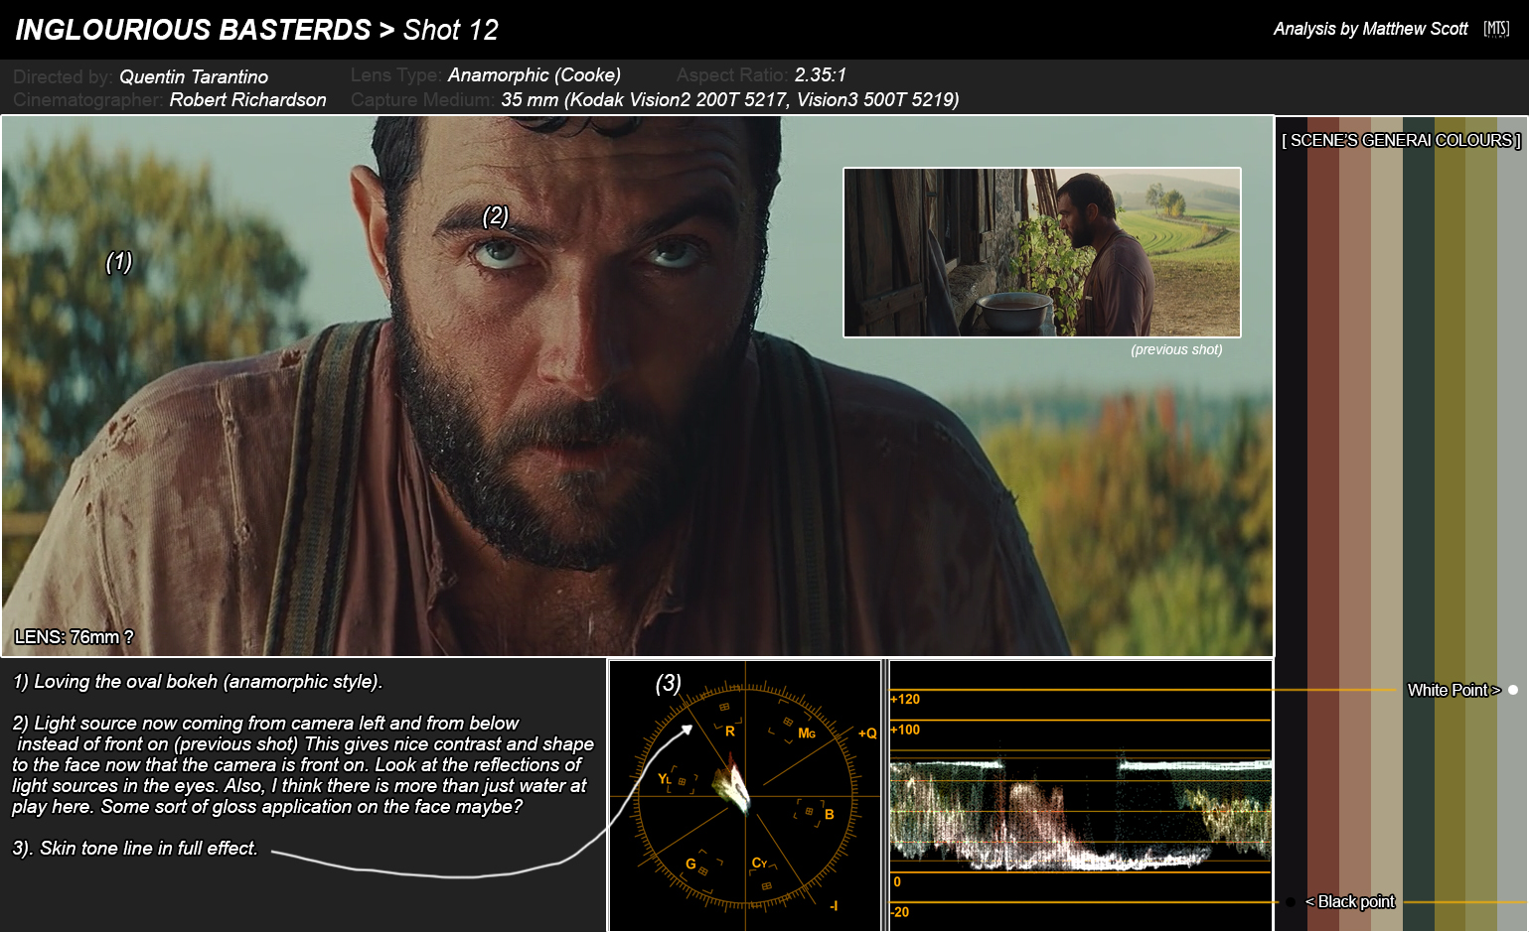1529x932 pixels.
Task: Open the previous shot thumbnail
Action: (1042, 252)
